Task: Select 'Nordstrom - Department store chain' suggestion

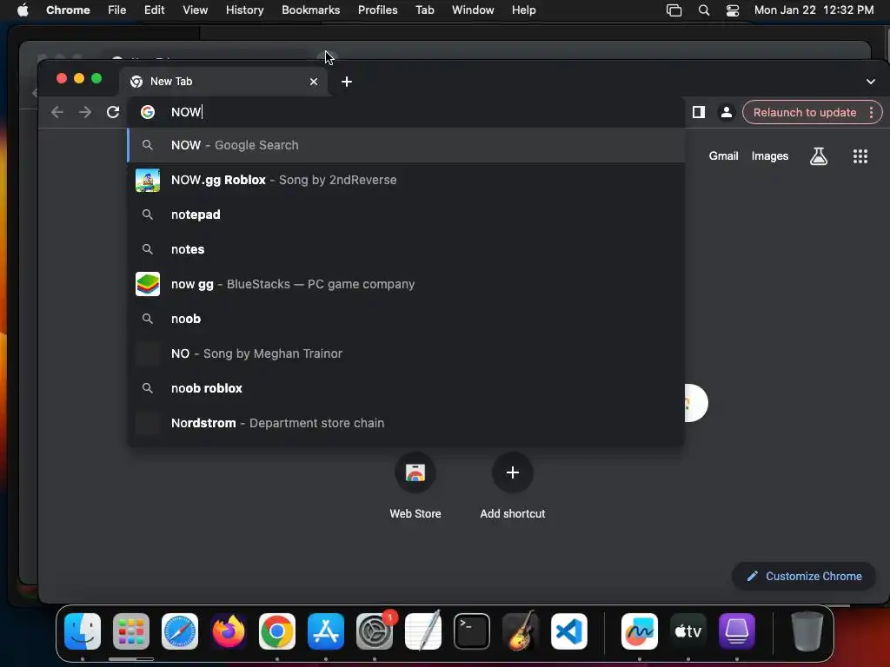Action: (406, 423)
